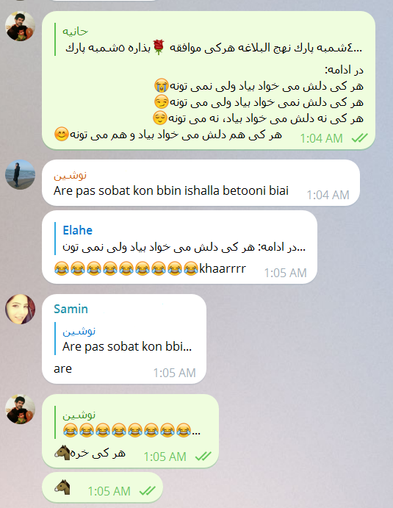Open the quoted laughing-emoji reply from نوشین
The height and width of the screenshot is (508, 393).
pyautogui.click(x=129, y=423)
